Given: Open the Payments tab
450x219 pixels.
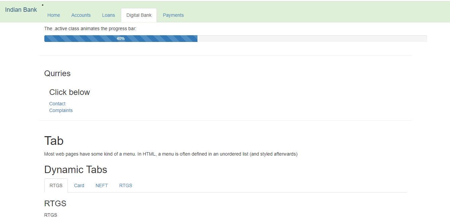Looking at the screenshot, I should coord(173,15).
